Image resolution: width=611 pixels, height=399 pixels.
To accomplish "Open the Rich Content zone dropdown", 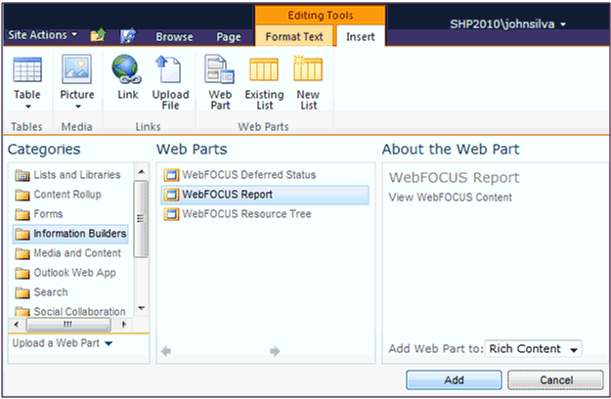I will click(533, 349).
